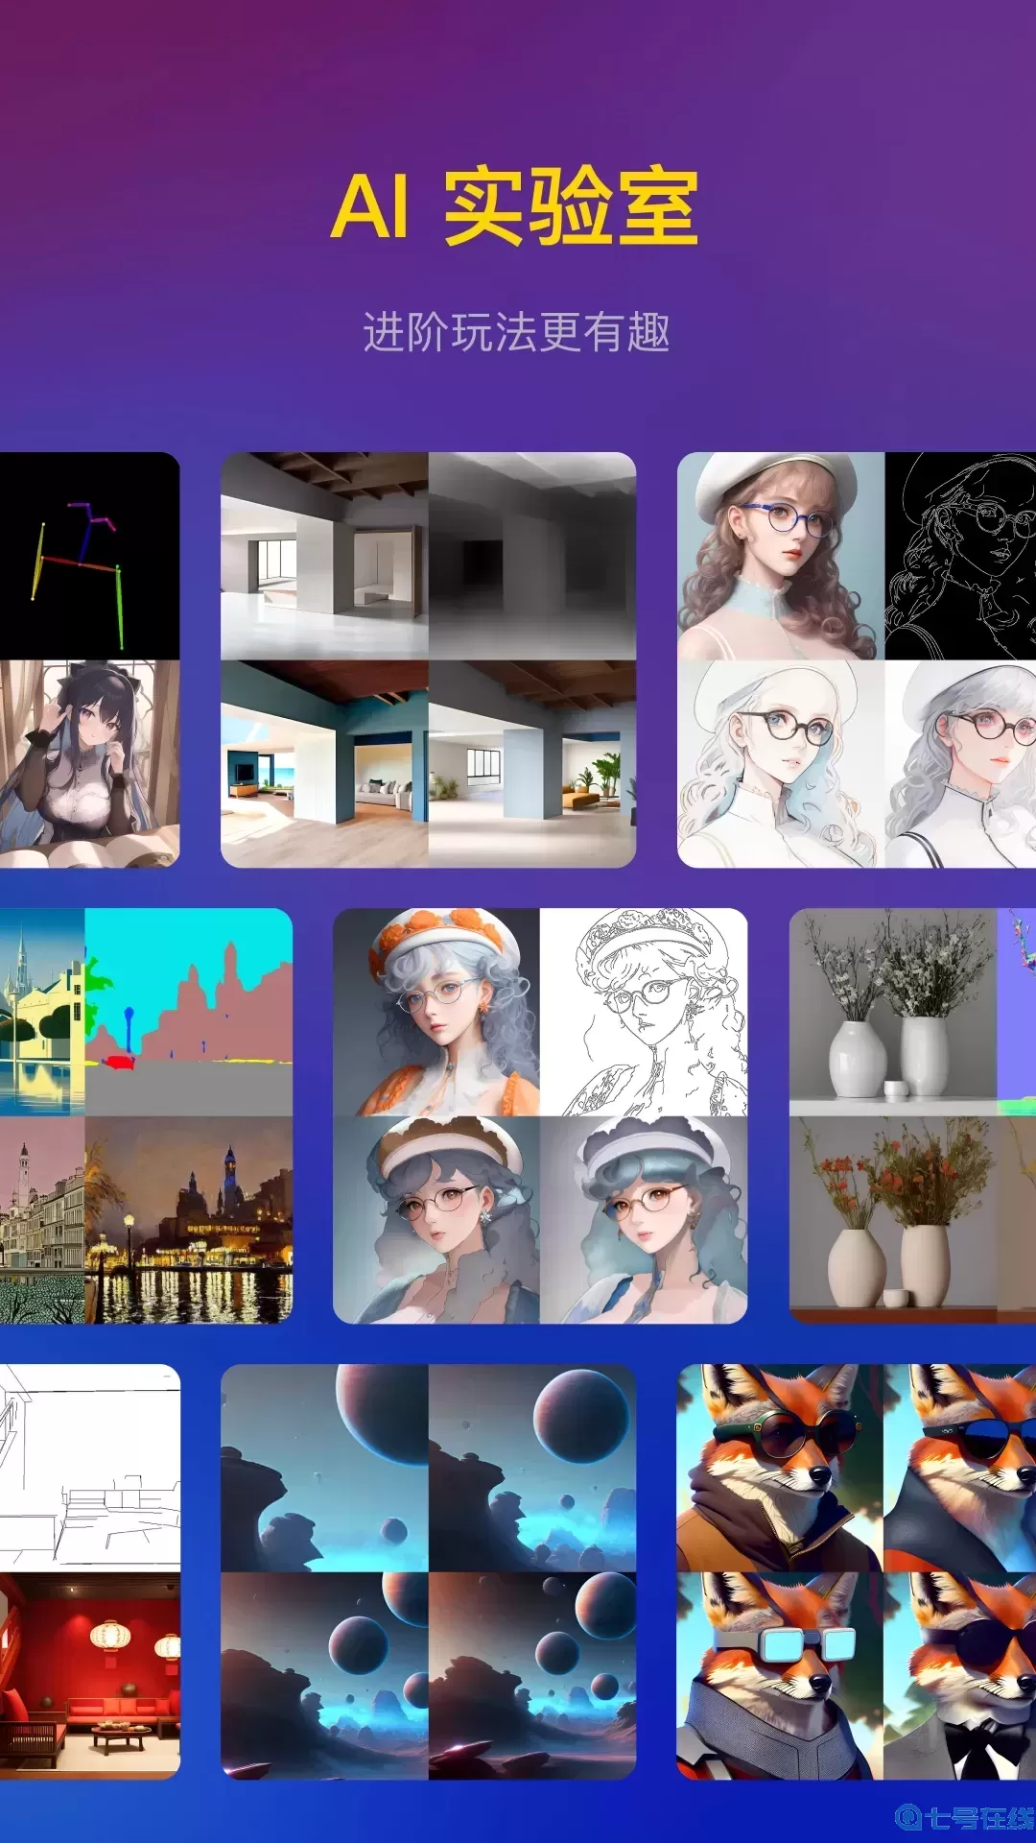Viewport: 1036px width, 1843px height.
Task: Open white line-art portrait on black
Action: [959, 557]
